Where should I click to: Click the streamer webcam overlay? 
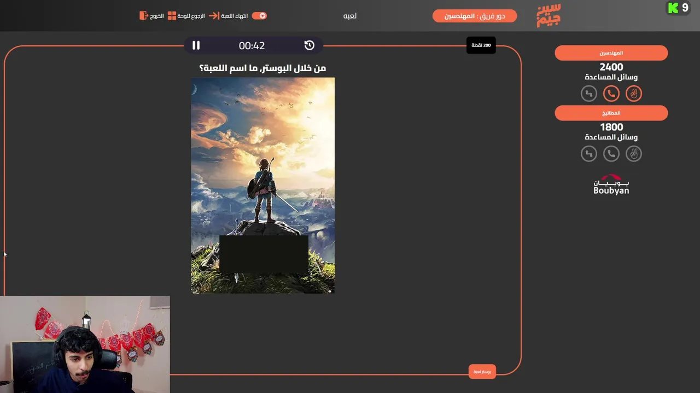[x=85, y=344]
